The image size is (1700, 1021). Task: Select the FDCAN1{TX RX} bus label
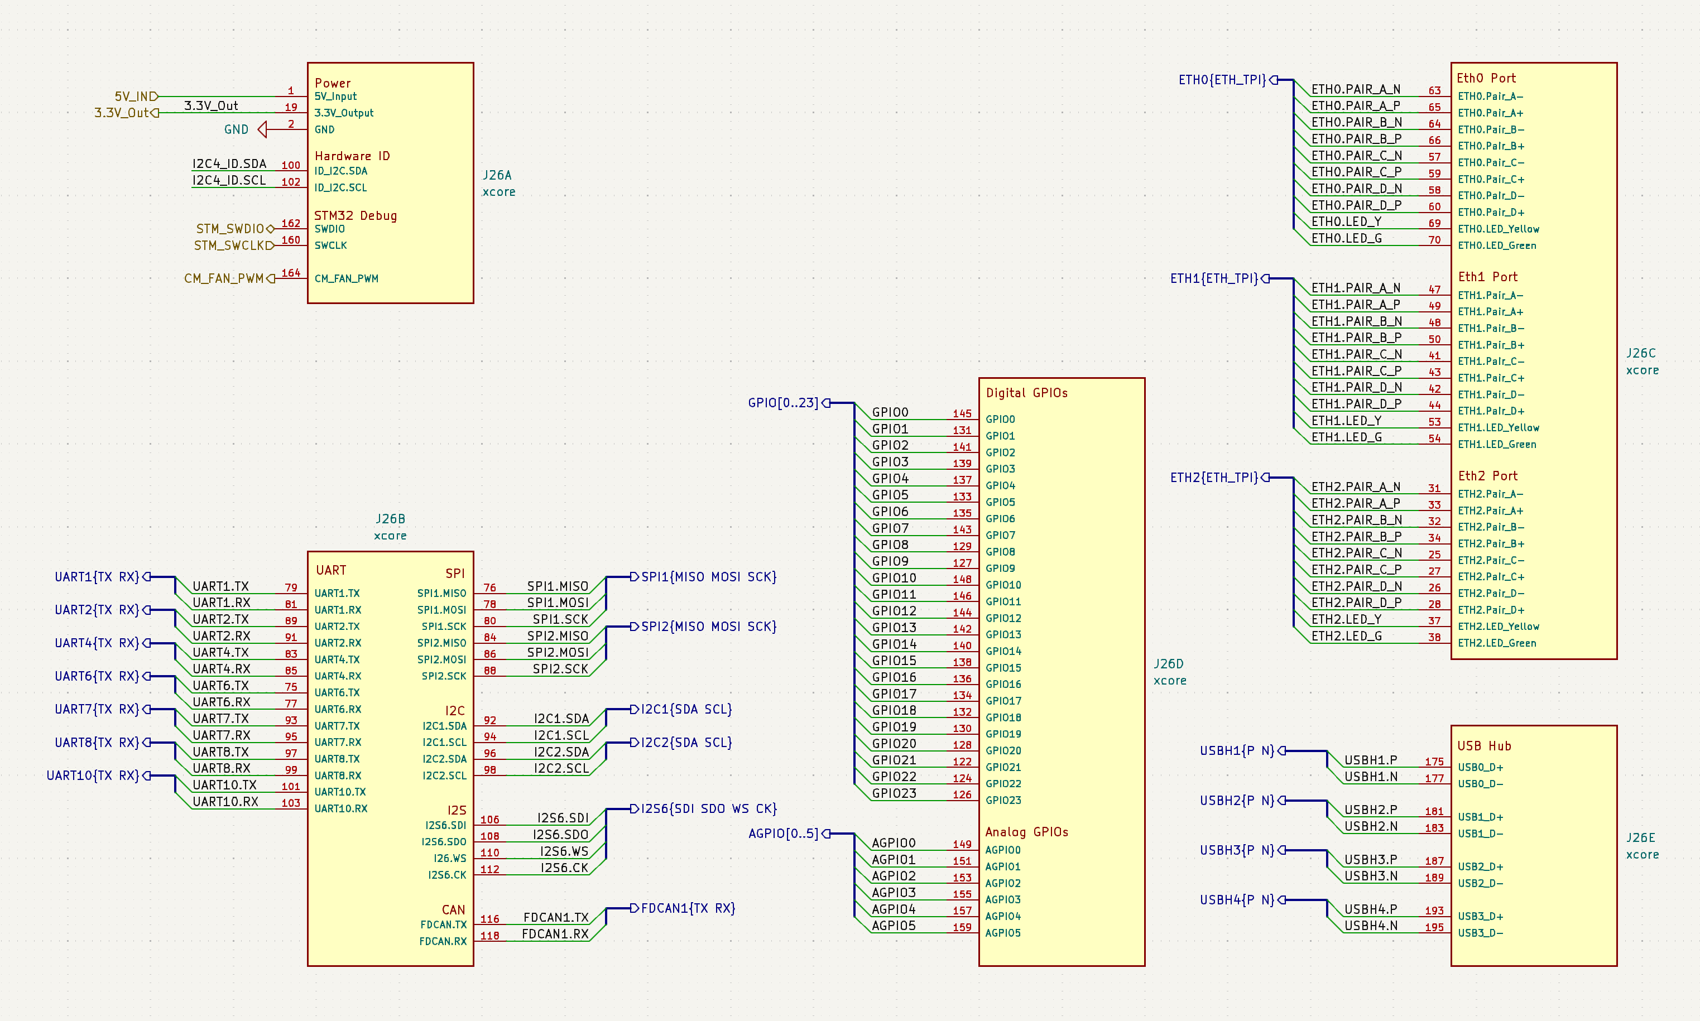(x=683, y=908)
